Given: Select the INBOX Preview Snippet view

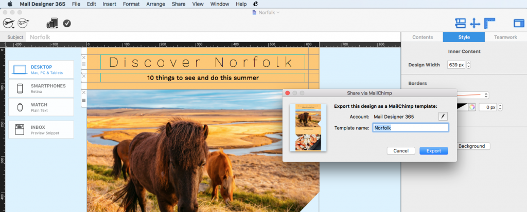Looking at the screenshot, I should (41, 129).
